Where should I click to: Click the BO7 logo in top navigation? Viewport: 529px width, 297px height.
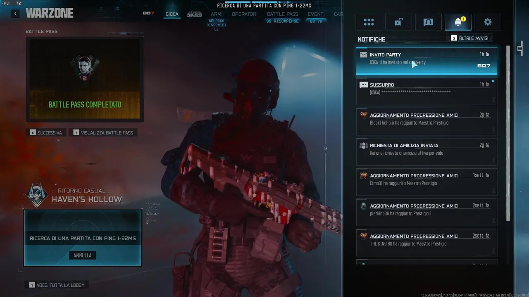point(148,13)
